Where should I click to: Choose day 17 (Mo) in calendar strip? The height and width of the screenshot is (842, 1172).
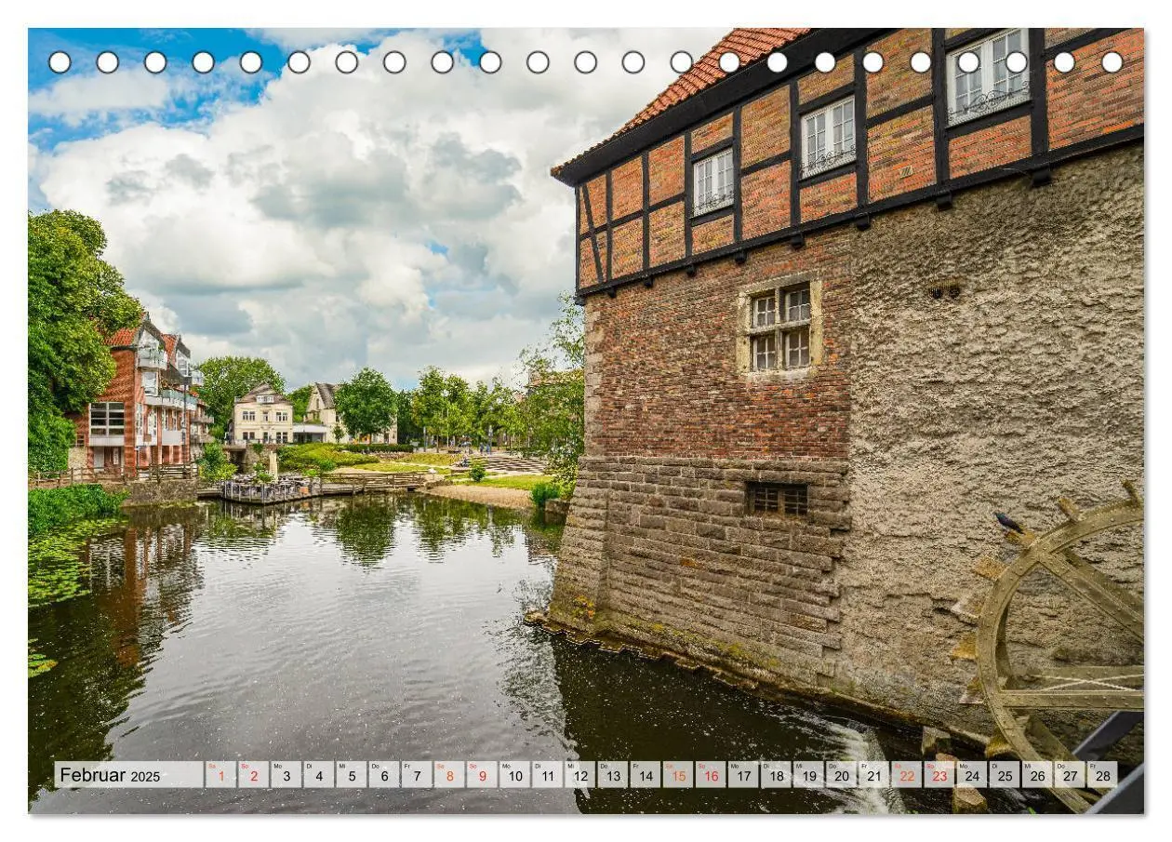point(742,774)
